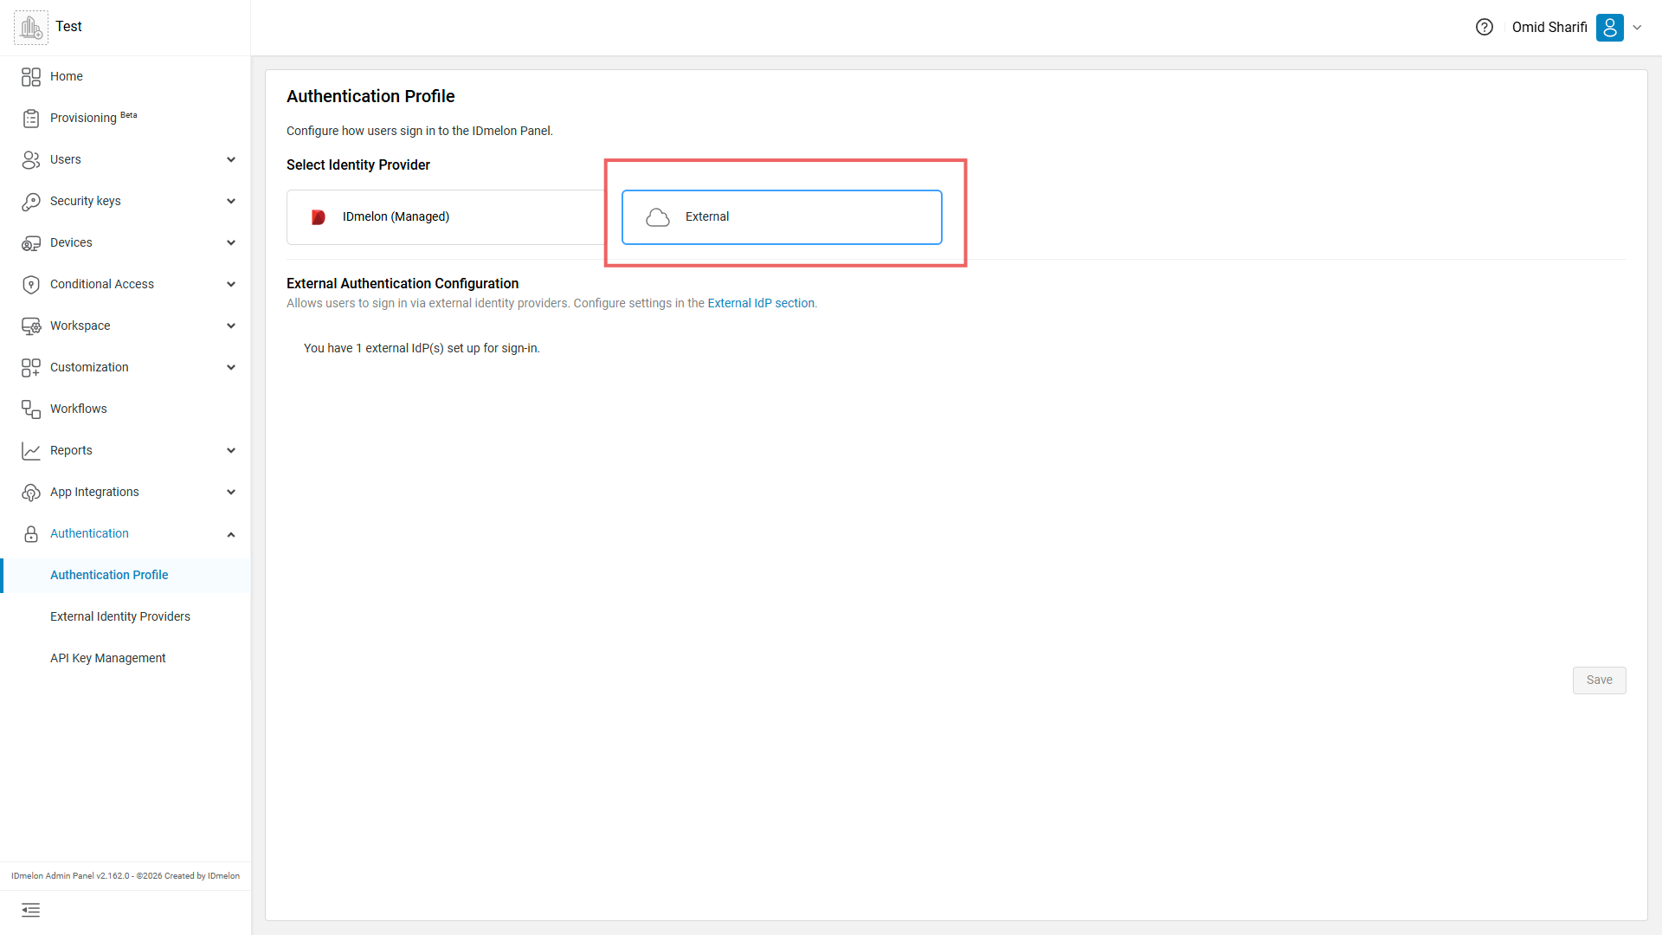Click the Workspace monitor icon
Screen dimensions: 1662x935
(x=31, y=326)
